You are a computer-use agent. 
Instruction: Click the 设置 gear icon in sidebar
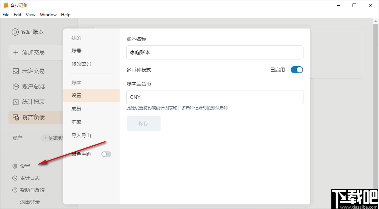pos(14,166)
